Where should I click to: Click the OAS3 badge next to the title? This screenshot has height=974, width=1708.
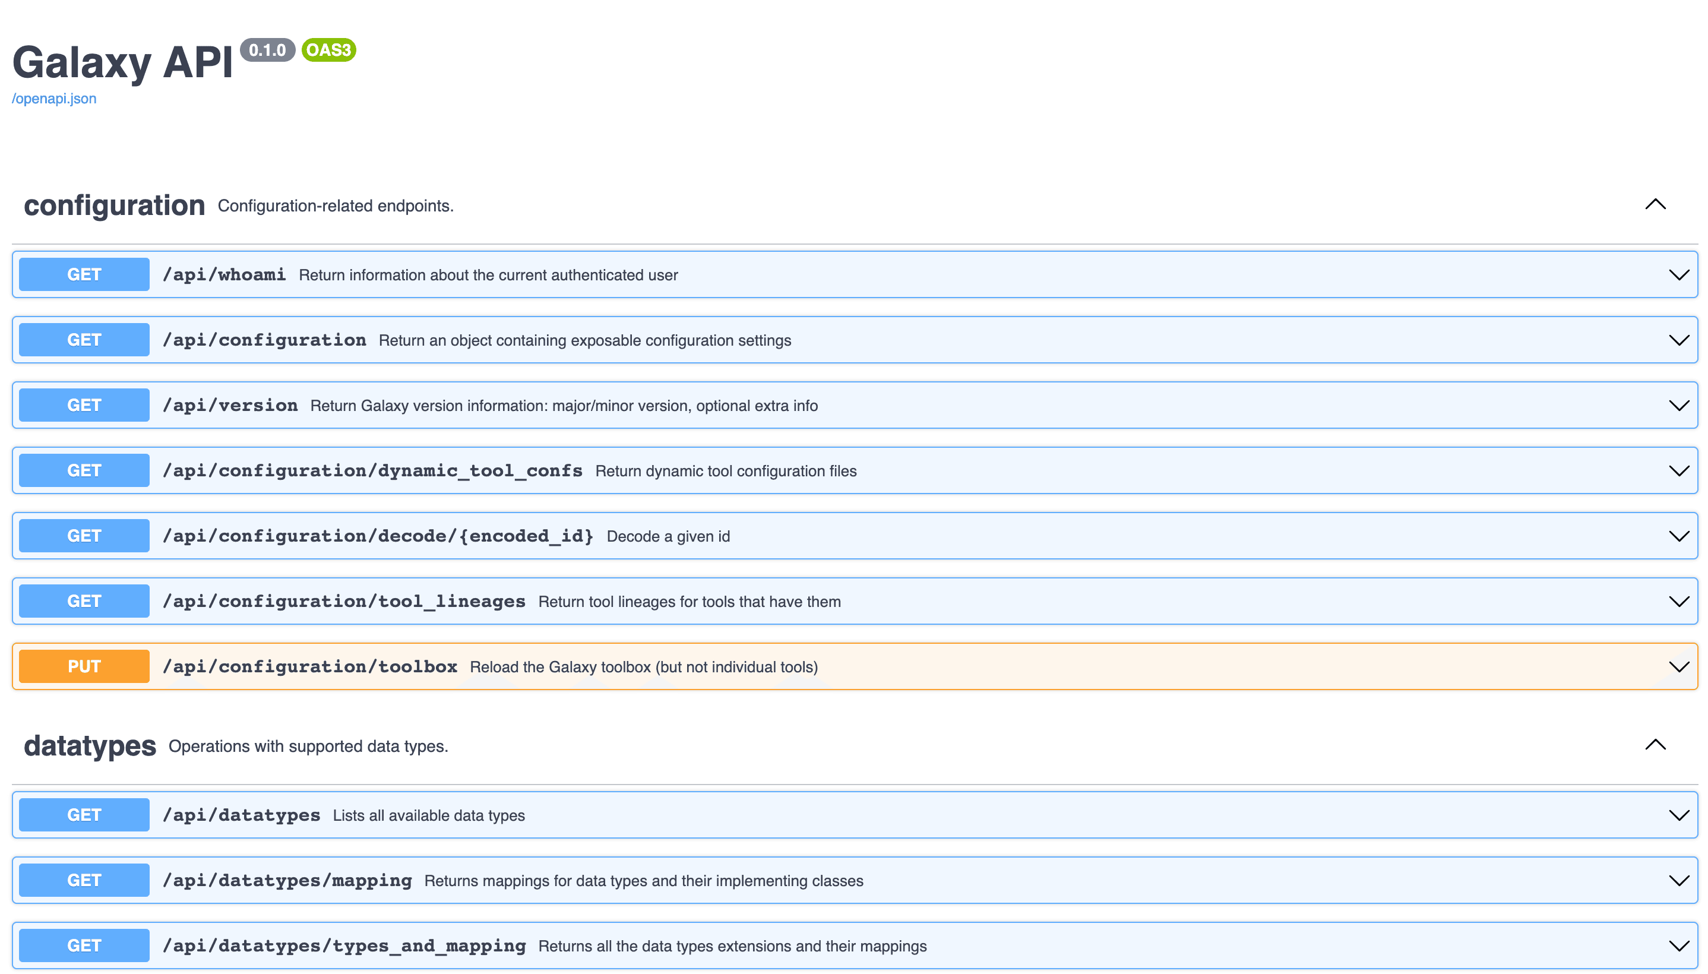[x=327, y=49]
